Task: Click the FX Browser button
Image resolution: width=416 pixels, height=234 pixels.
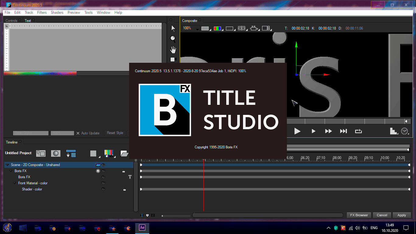Action: [359, 215]
